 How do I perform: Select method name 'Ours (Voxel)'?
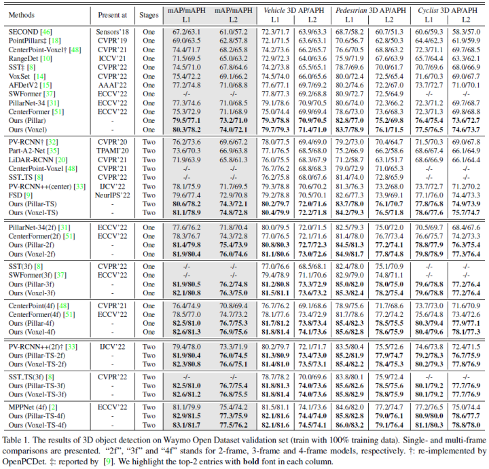(28, 130)
